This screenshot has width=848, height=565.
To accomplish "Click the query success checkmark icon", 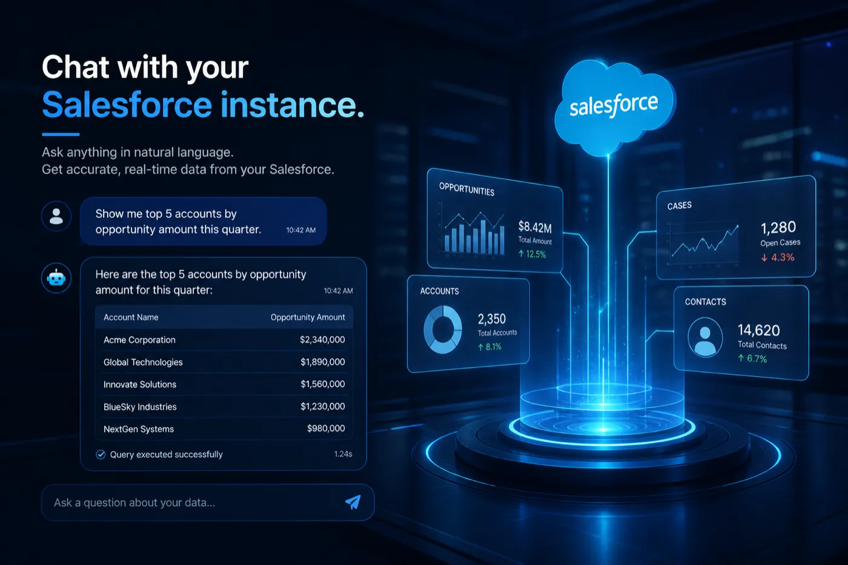I will [101, 454].
